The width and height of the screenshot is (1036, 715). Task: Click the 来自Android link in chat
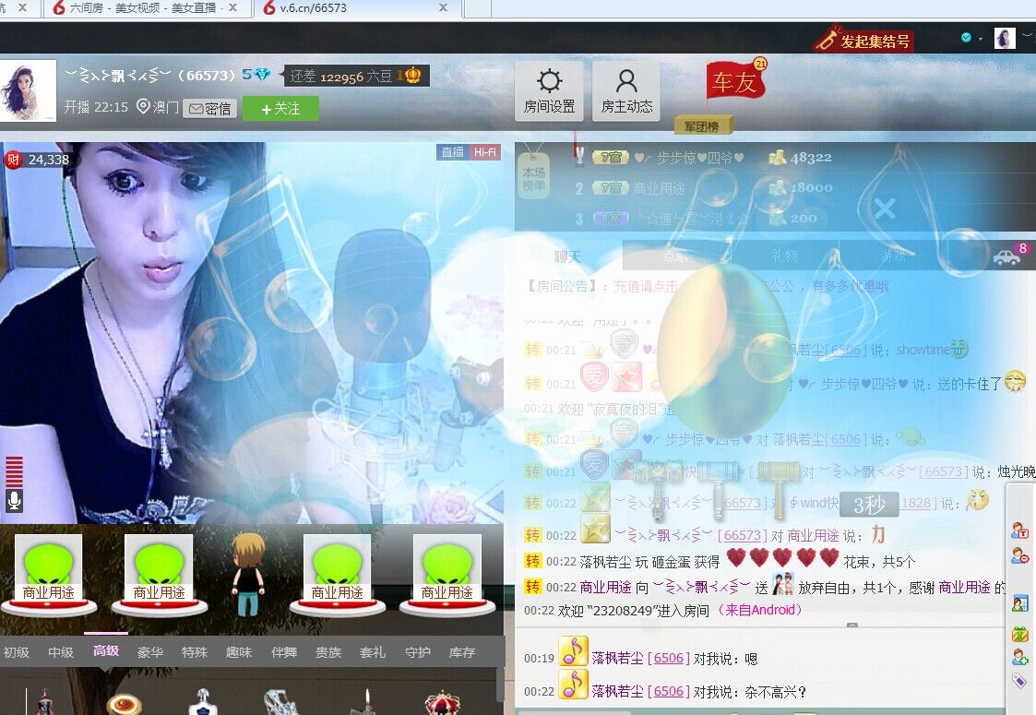(760, 610)
